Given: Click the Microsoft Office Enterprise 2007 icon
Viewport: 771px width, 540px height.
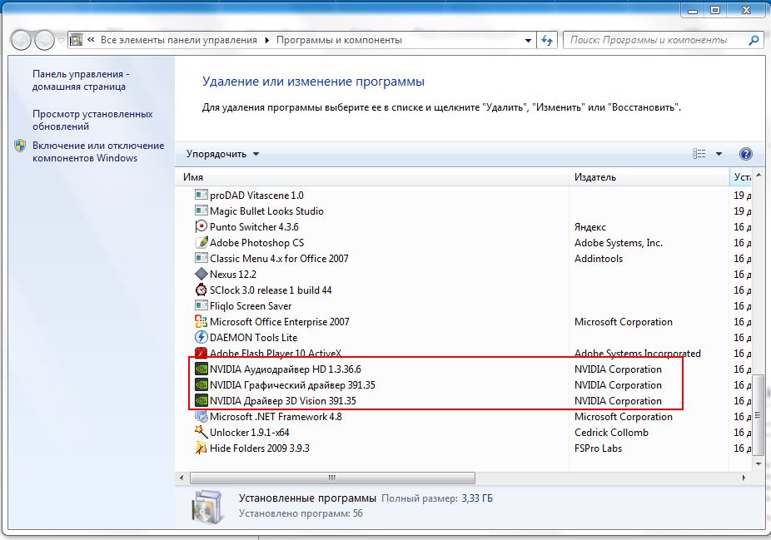Looking at the screenshot, I should tap(201, 321).
